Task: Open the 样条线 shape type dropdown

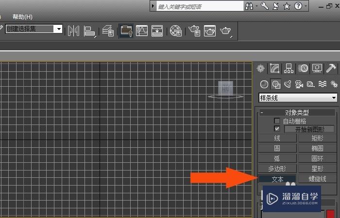Action: tap(298, 98)
